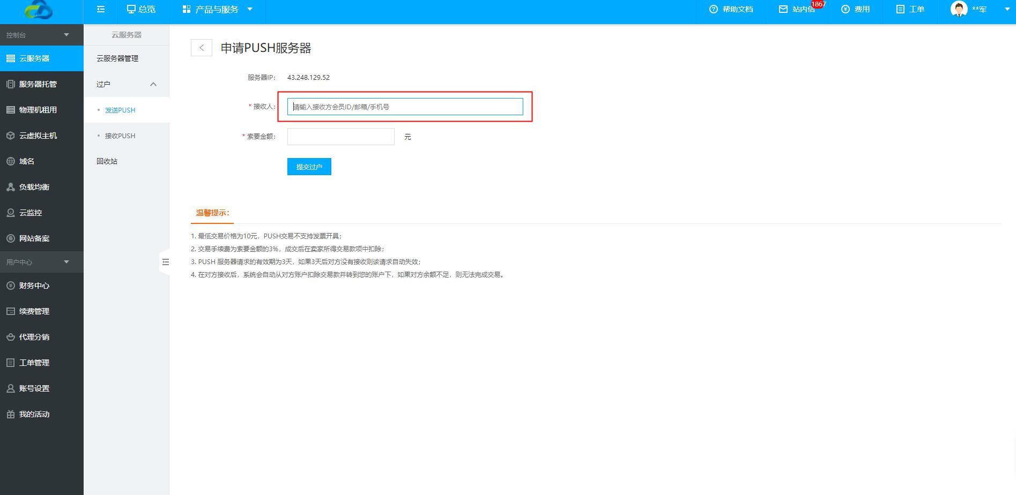This screenshot has height=495, width=1016.
Task: Click the user avatar picture
Action: coord(959,9)
